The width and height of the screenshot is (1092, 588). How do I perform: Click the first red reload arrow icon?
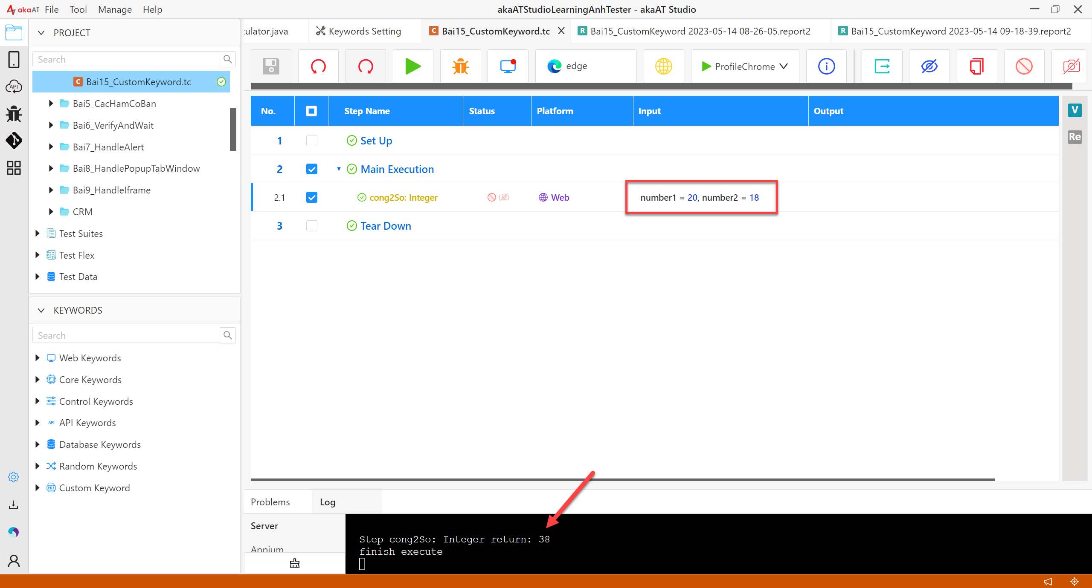[x=318, y=66]
